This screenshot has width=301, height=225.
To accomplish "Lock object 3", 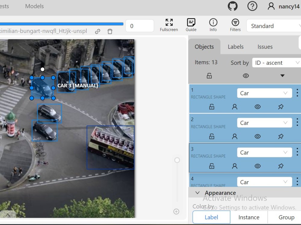I will (212, 166).
